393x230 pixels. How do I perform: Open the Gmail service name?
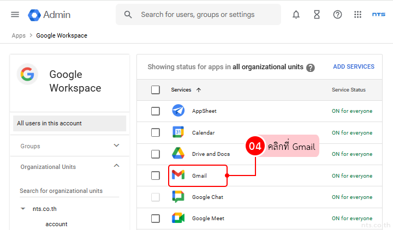coord(199,175)
